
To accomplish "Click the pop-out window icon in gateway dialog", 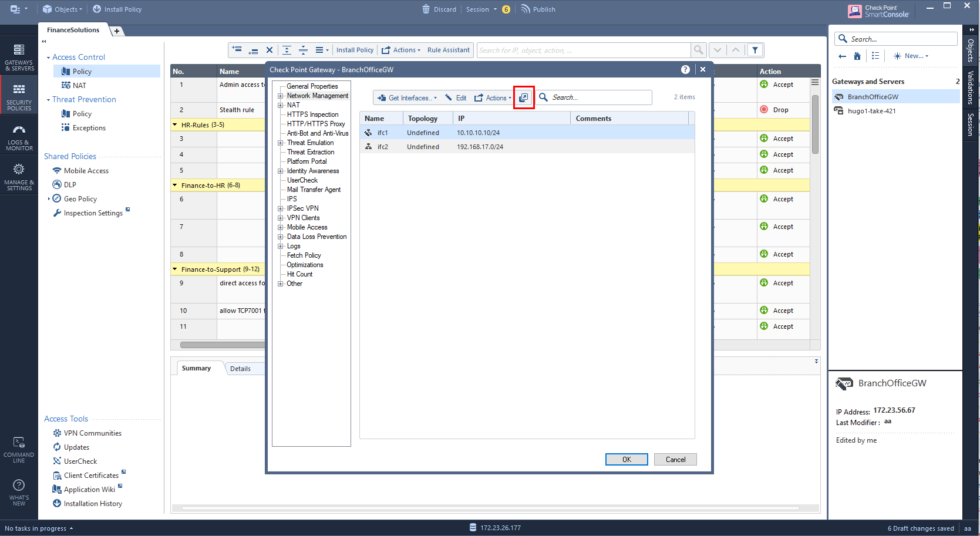I will [524, 97].
